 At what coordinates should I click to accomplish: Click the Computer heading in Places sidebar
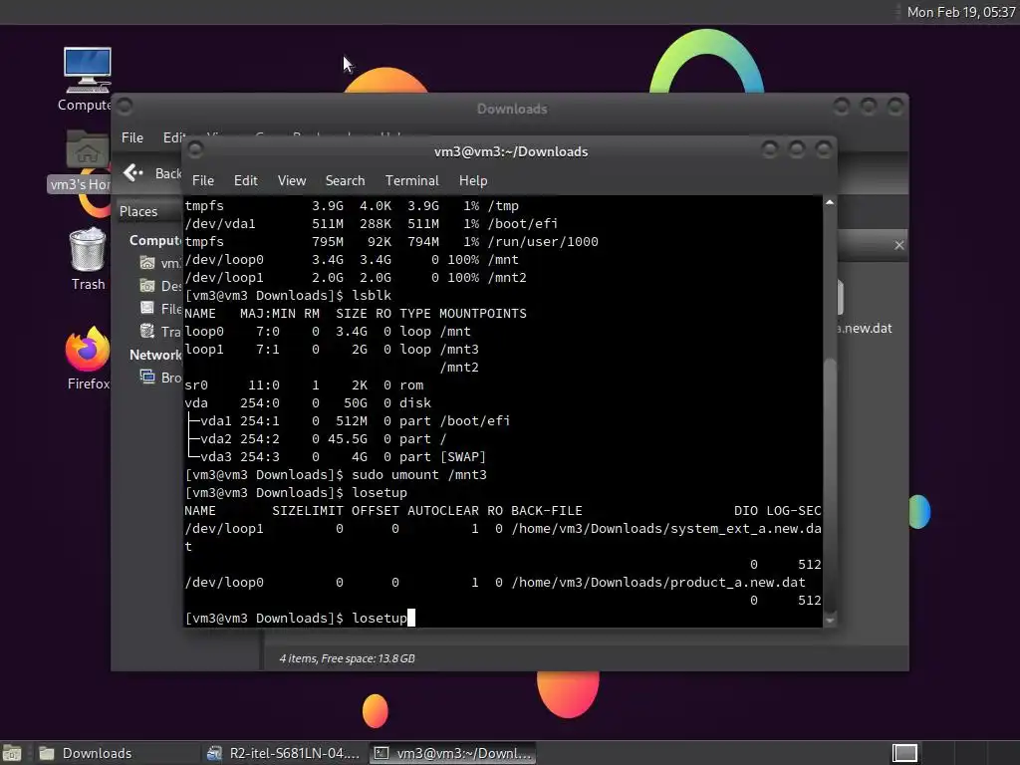click(x=155, y=240)
